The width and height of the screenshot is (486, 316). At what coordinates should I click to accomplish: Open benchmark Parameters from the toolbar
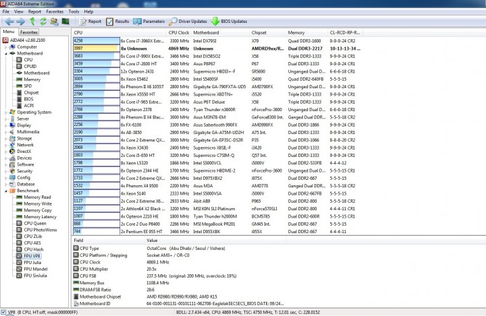149,22
